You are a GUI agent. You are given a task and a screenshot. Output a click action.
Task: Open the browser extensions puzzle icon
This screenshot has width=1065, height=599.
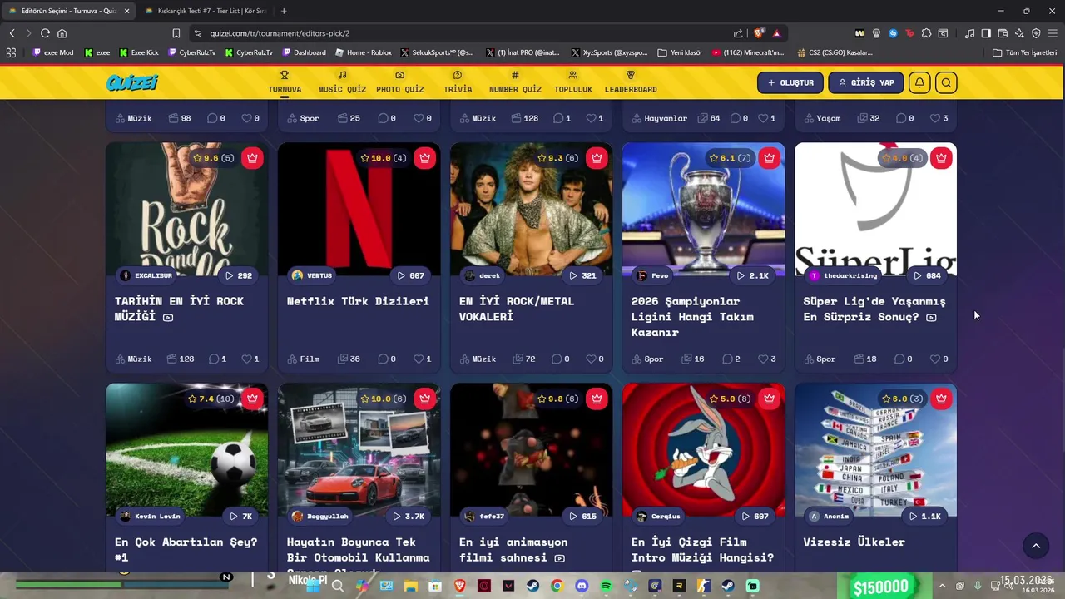point(926,33)
